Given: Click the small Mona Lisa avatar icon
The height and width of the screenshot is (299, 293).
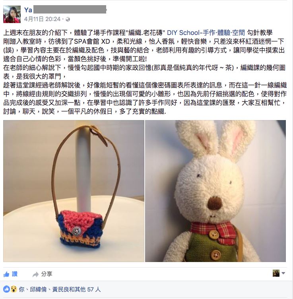Looking at the screenshot, I should 276,273.
